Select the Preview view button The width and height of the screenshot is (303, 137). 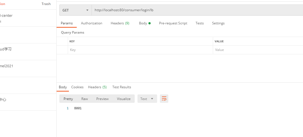point(102,99)
